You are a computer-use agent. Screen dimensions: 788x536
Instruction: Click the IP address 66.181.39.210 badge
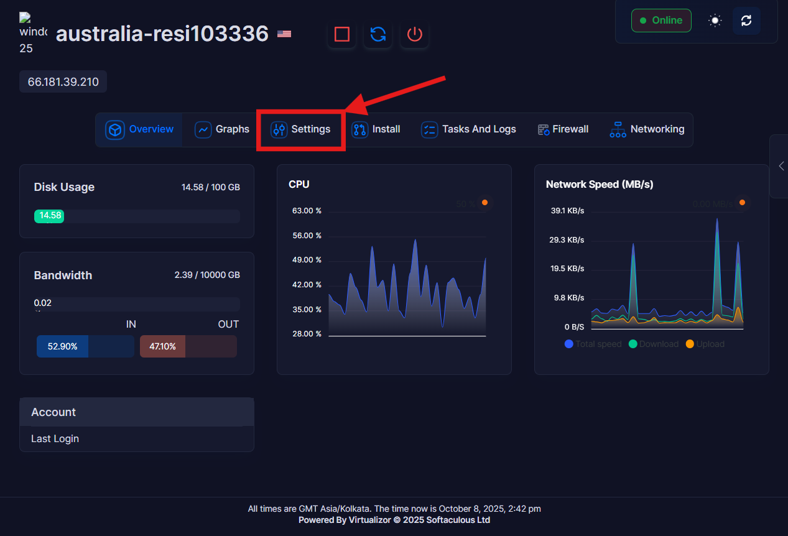(63, 82)
